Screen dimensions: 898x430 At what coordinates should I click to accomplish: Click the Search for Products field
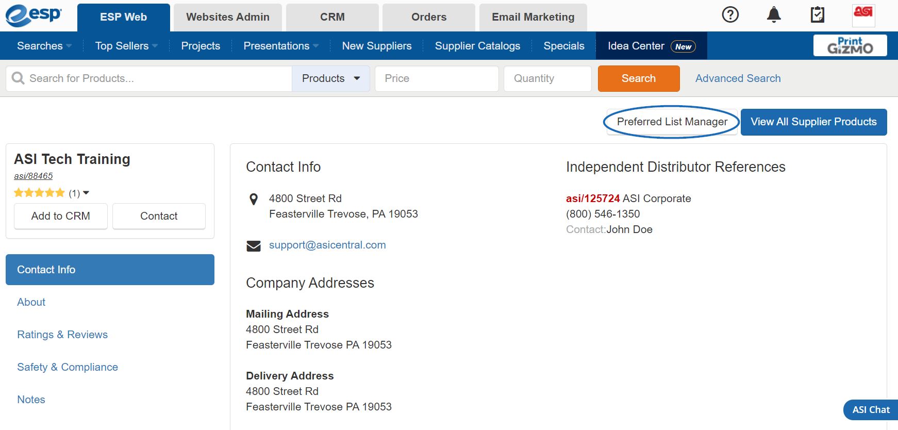[x=149, y=78]
